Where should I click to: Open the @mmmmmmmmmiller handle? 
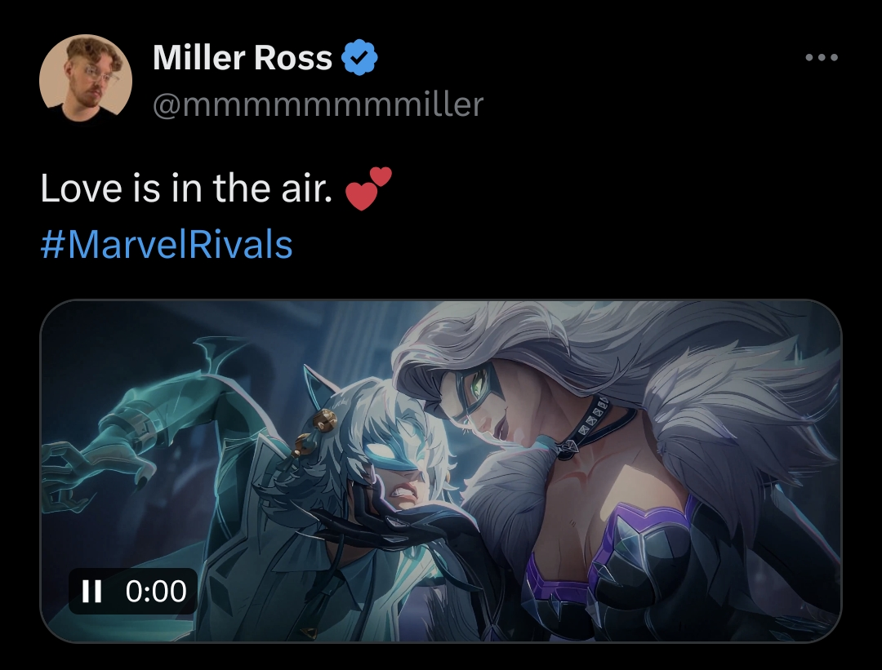pos(318,105)
